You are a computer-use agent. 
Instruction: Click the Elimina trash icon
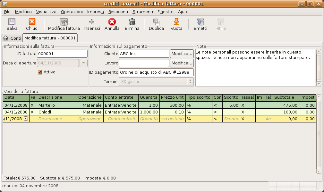pyautogui.click(x=132, y=22)
